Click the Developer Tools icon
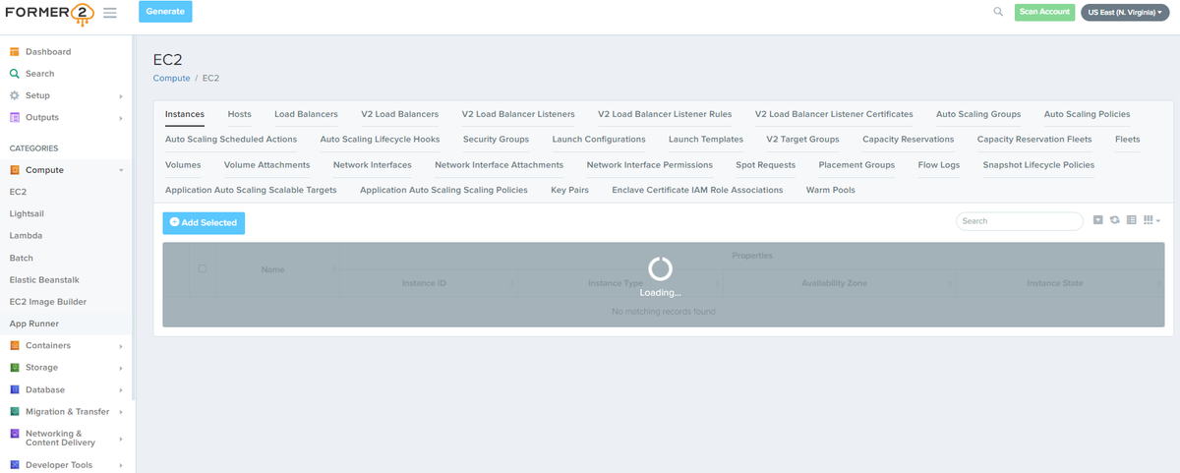Image resolution: width=1180 pixels, height=473 pixels. 15,465
